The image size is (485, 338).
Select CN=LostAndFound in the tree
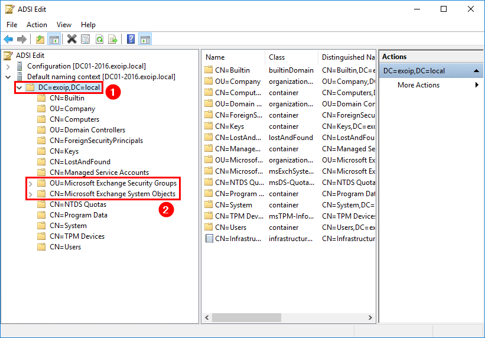[80, 162]
